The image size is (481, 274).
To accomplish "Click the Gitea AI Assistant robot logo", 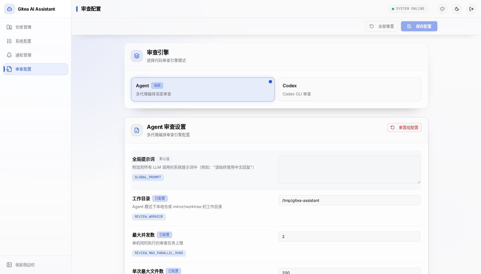I will click(10, 9).
